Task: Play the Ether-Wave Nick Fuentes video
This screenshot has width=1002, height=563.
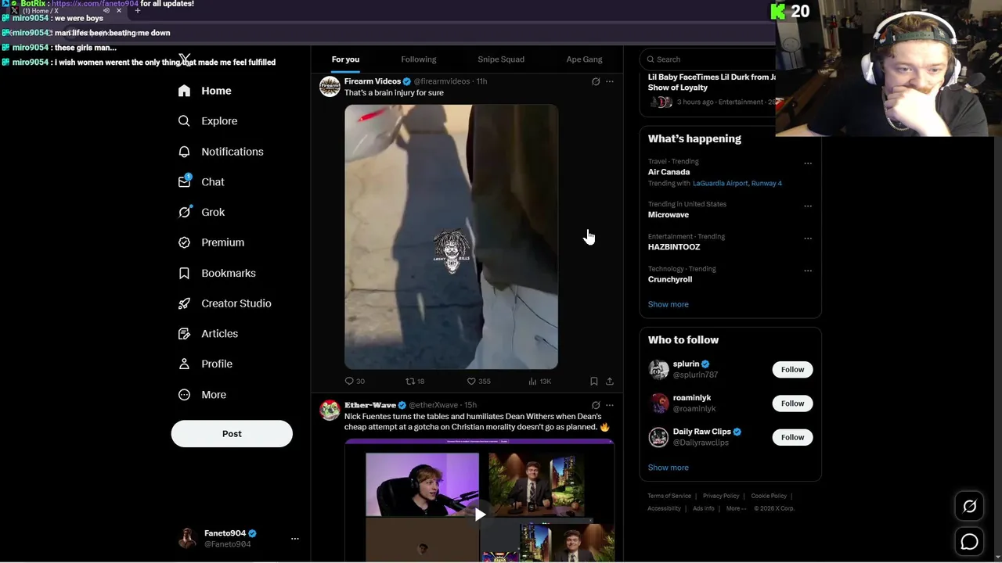Action: [479, 514]
